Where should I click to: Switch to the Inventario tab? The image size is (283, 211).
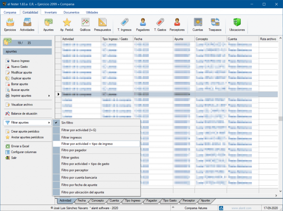(x=51, y=12)
